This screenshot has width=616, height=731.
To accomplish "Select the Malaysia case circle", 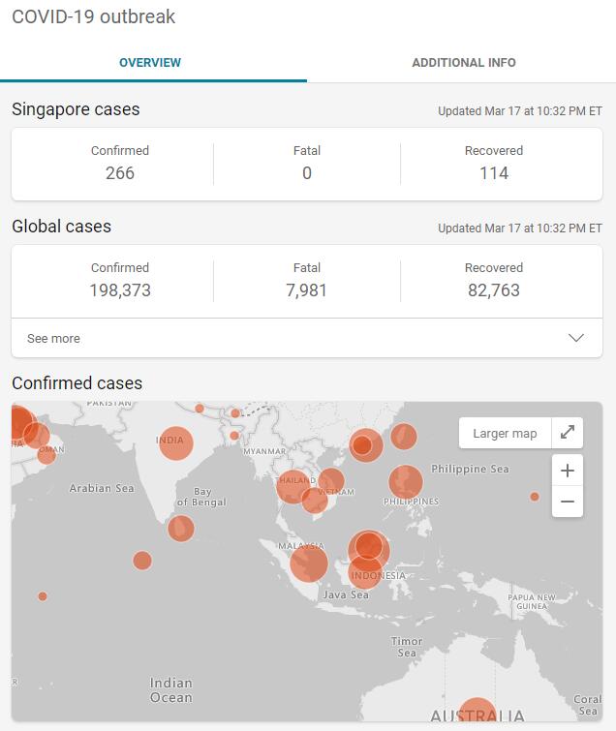I will 310,563.
